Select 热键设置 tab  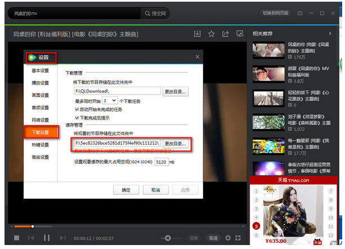[x=41, y=145]
